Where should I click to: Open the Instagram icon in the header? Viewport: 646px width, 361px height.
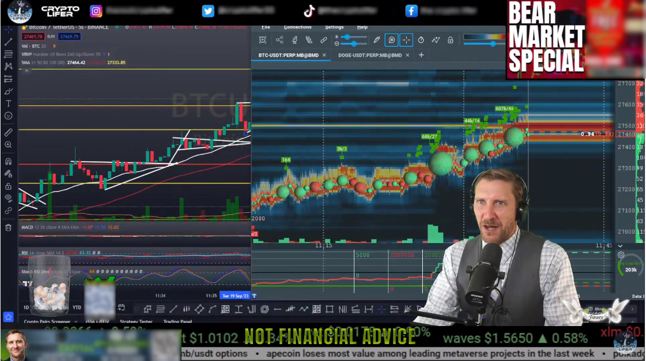pyautogui.click(x=96, y=11)
